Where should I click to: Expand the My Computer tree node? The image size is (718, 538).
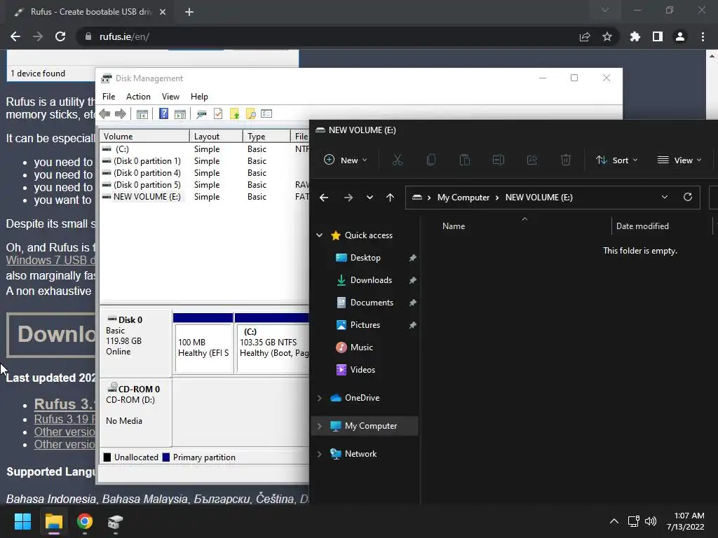(x=319, y=426)
